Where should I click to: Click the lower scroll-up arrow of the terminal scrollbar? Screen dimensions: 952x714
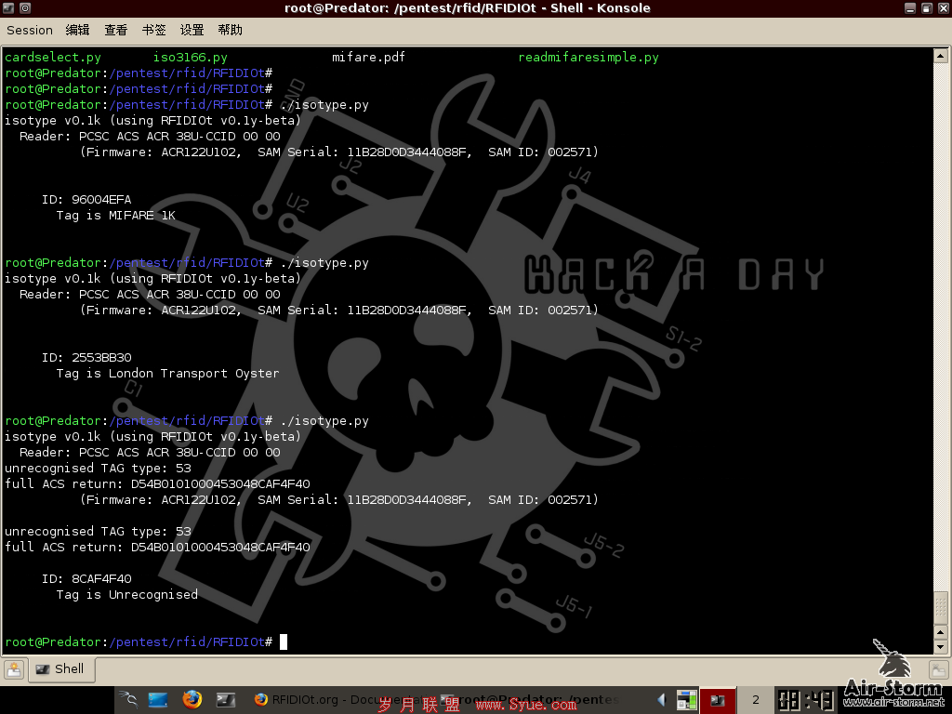coord(941,632)
